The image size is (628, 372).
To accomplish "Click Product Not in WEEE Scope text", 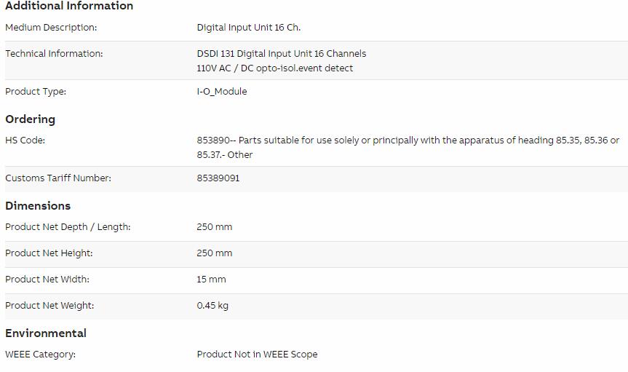I will click(257, 355).
